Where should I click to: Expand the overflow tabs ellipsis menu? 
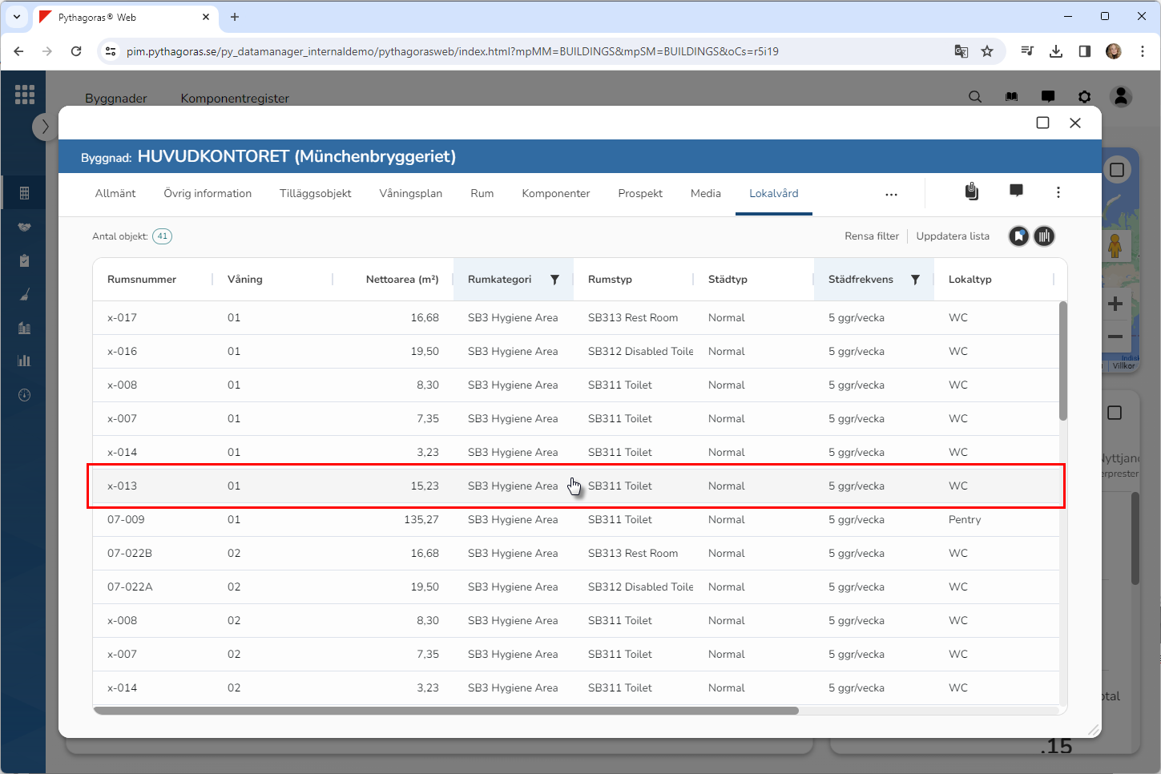(891, 194)
